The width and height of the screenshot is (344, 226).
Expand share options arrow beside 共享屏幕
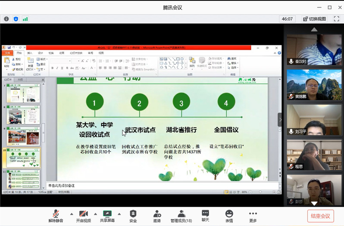click(119, 213)
